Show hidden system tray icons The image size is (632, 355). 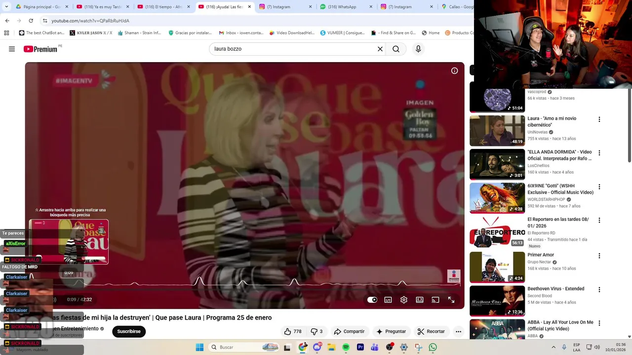[553, 347]
